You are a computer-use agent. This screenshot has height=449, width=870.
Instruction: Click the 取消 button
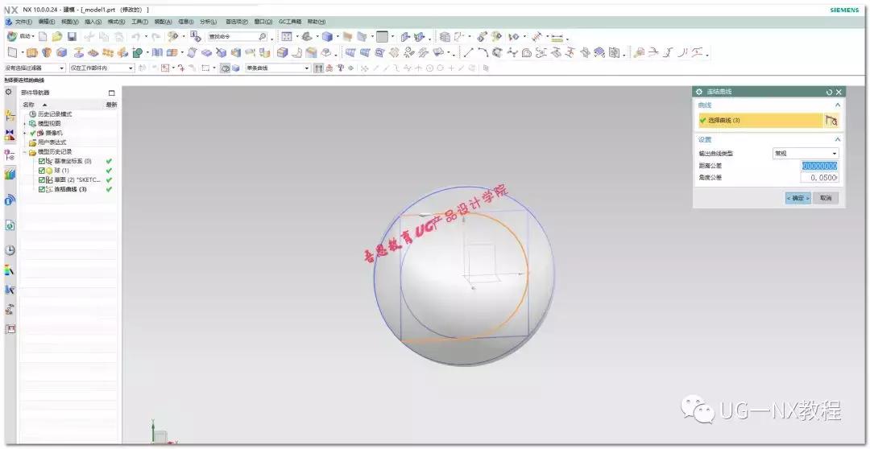coord(826,198)
